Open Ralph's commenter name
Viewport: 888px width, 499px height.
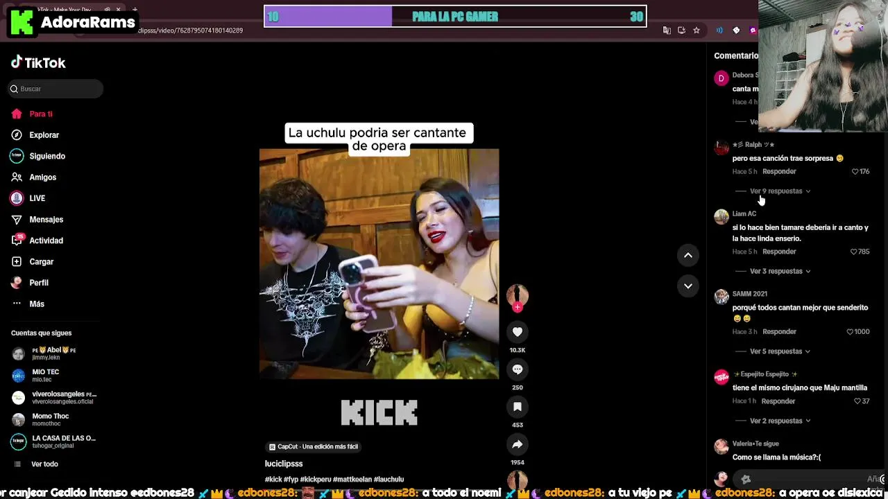click(x=753, y=145)
